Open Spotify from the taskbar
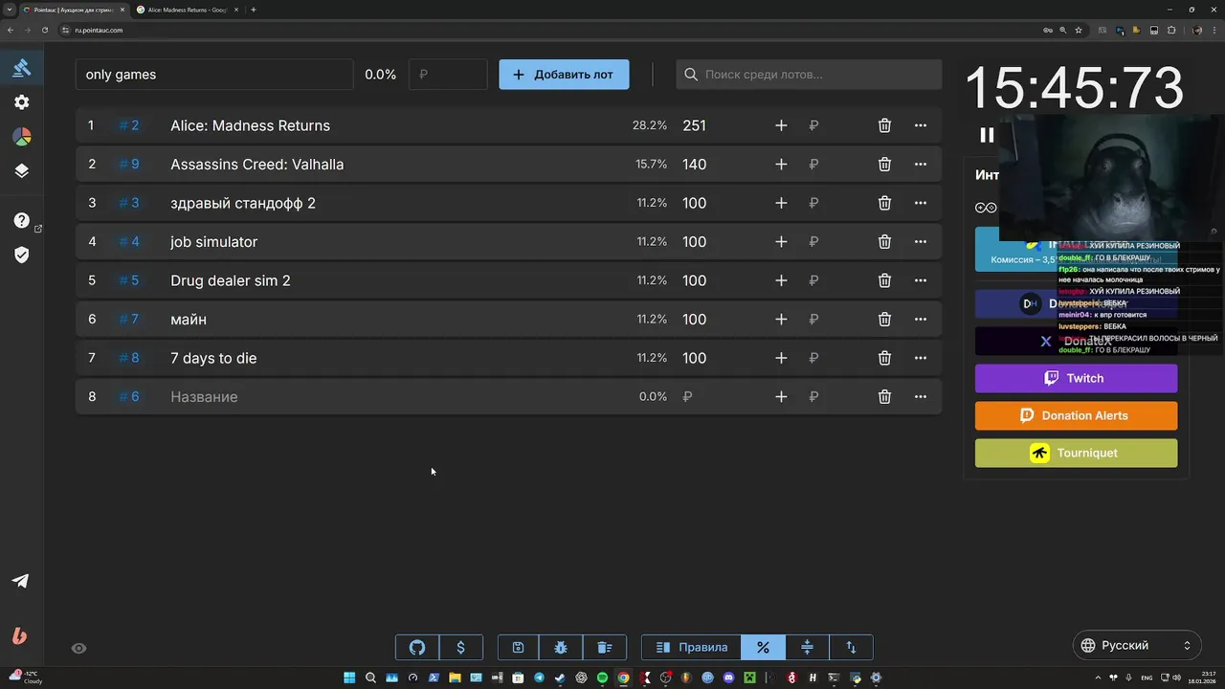This screenshot has height=689, width=1225. click(602, 678)
